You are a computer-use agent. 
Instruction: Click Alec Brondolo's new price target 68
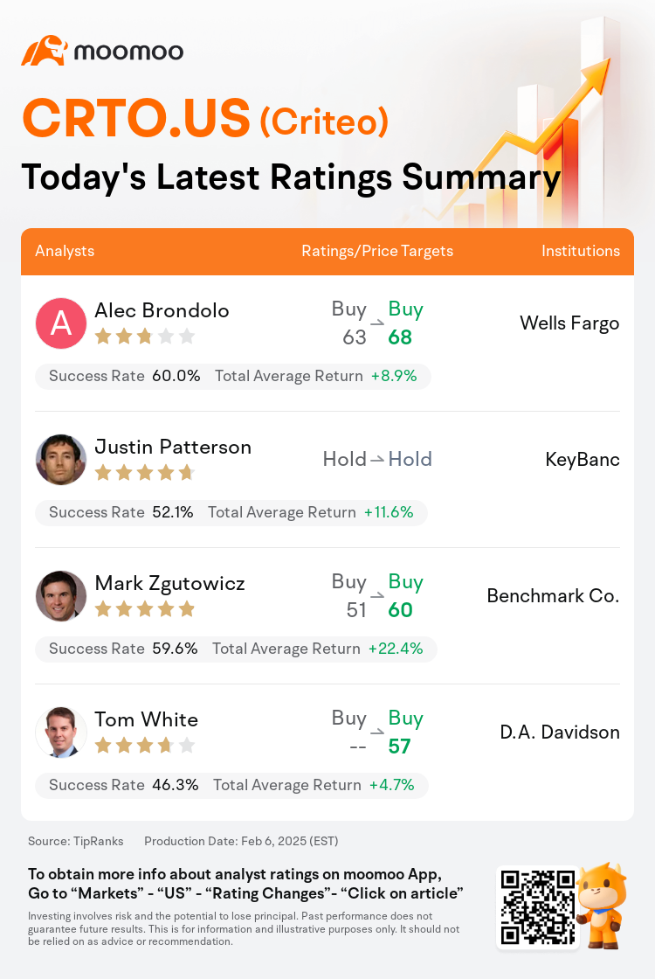400,337
